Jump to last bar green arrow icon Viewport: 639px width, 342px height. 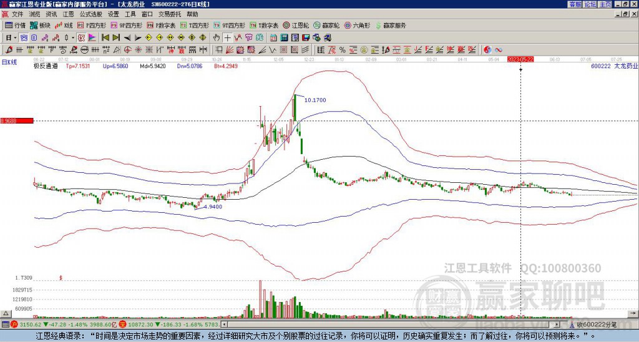(116, 38)
